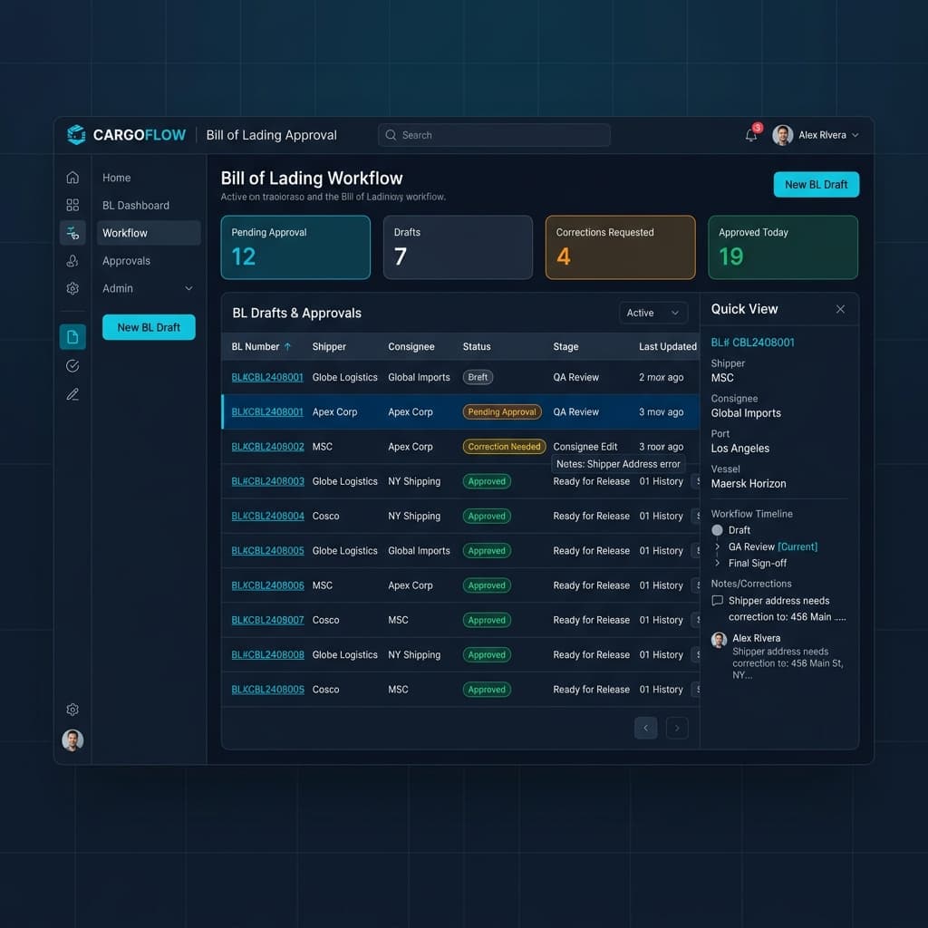Viewport: 928px width, 928px height.
Task: Open 01 History in CBL2408003 row
Action: 661,482
